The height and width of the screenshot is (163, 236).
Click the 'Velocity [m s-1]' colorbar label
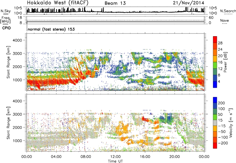(230, 123)
